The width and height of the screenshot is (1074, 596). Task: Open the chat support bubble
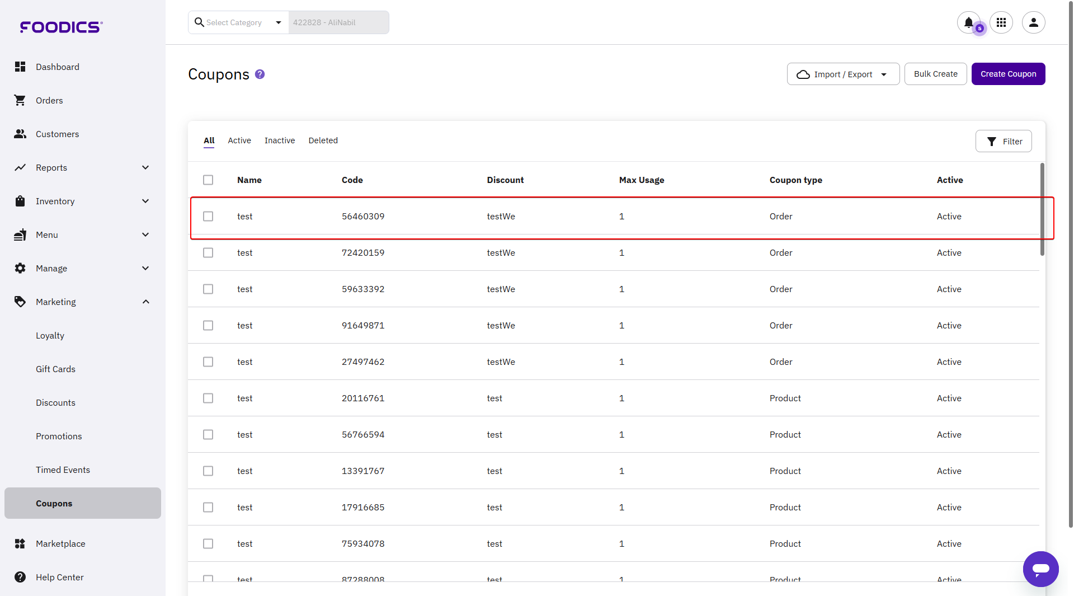(1040, 569)
